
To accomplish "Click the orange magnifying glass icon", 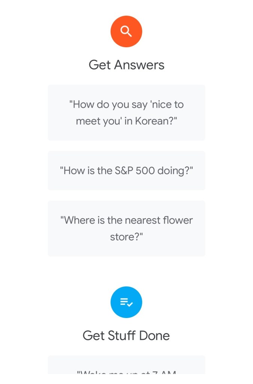I will [126, 31].
